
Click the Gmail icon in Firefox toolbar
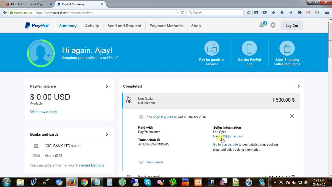(308, 12)
